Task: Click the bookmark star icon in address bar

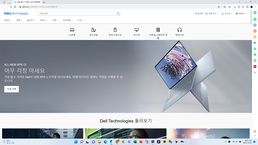Action: 225,7
